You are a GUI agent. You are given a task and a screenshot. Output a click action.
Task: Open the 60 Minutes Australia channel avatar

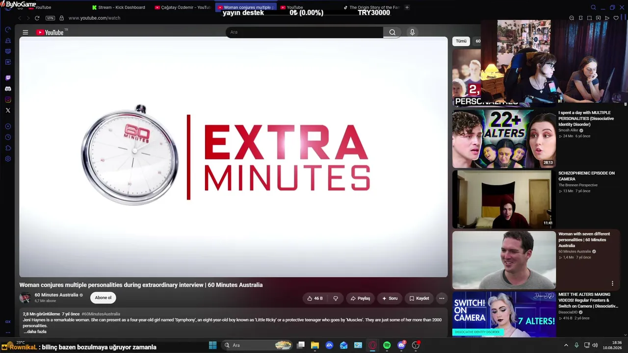point(25,298)
